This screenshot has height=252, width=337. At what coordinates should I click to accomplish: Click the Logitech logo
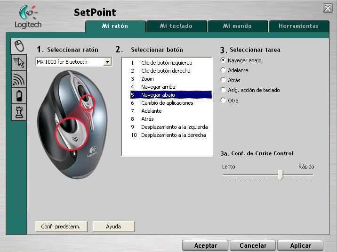[x=28, y=17]
